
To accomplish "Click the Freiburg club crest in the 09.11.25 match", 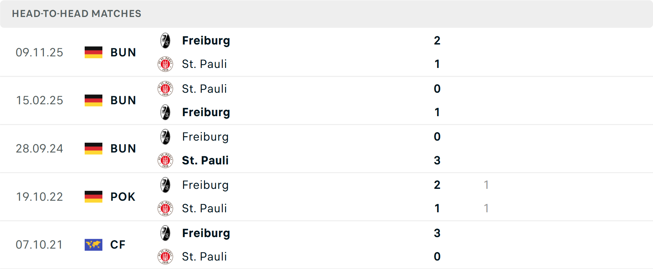I will (x=166, y=40).
